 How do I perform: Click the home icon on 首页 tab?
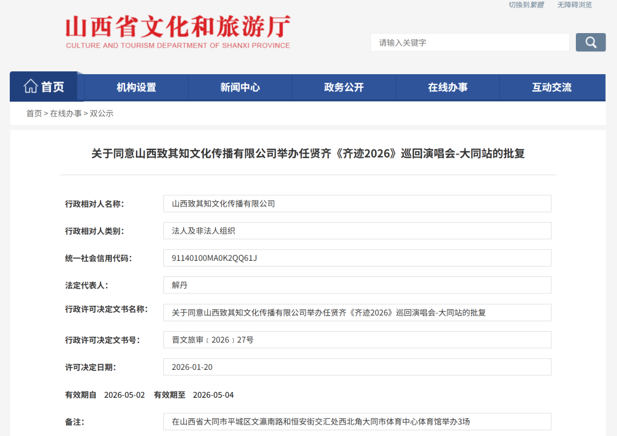31,86
